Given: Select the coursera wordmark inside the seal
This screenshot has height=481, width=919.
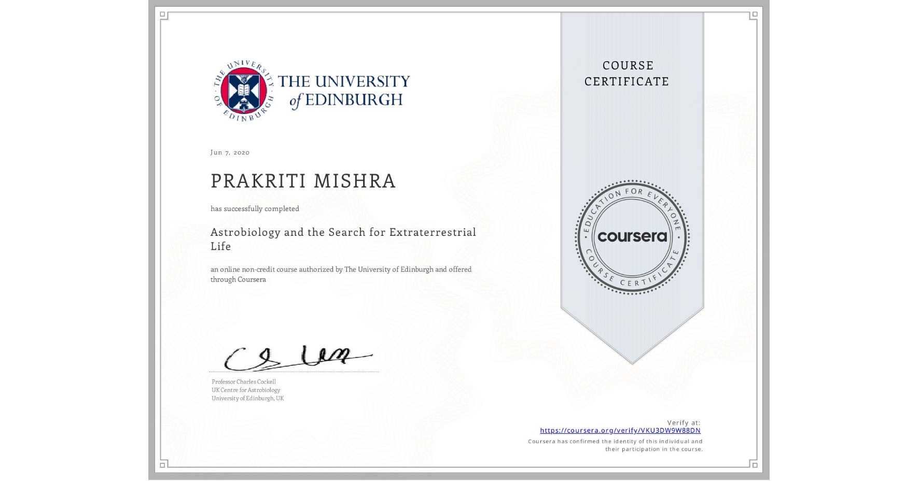Looking at the screenshot, I should [x=632, y=237].
